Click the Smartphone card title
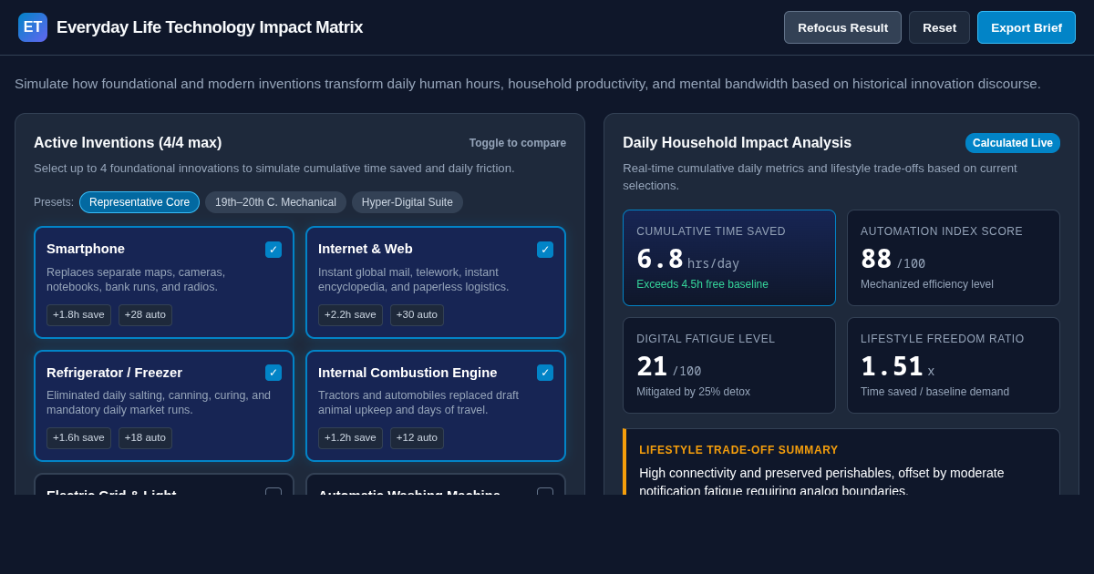This screenshot has width=1094, height=574. tap(86, 249)
